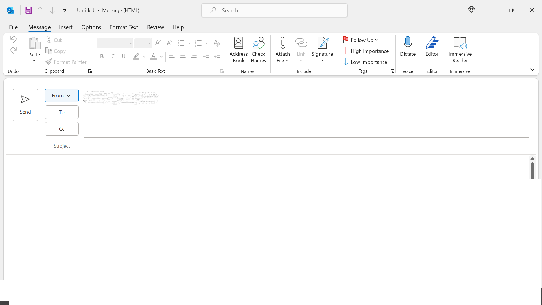Open the Editor pane
This screenshot has height=305, width=542.
[432, 49]
